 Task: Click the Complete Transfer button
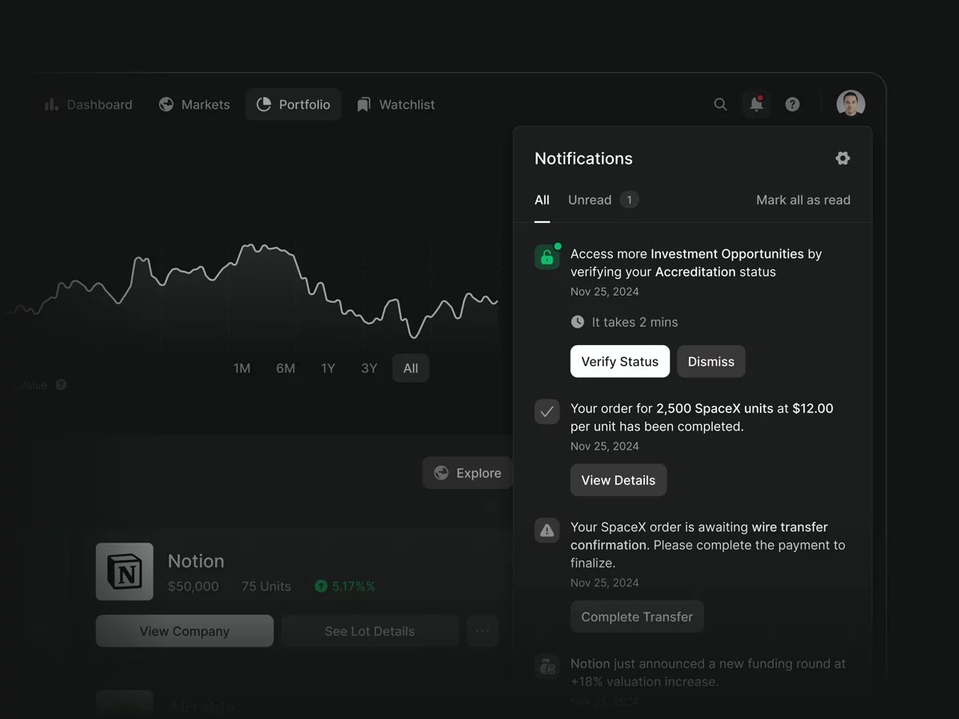637,617
